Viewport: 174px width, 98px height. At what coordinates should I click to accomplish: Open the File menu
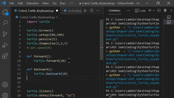(12, 3)
